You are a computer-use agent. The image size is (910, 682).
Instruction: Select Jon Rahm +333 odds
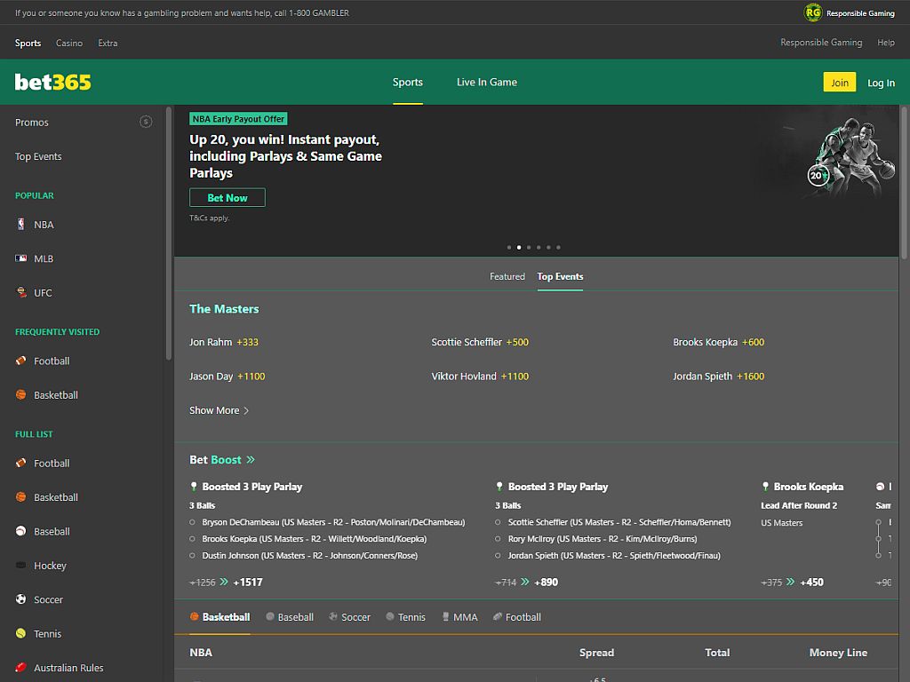point(222,342)
